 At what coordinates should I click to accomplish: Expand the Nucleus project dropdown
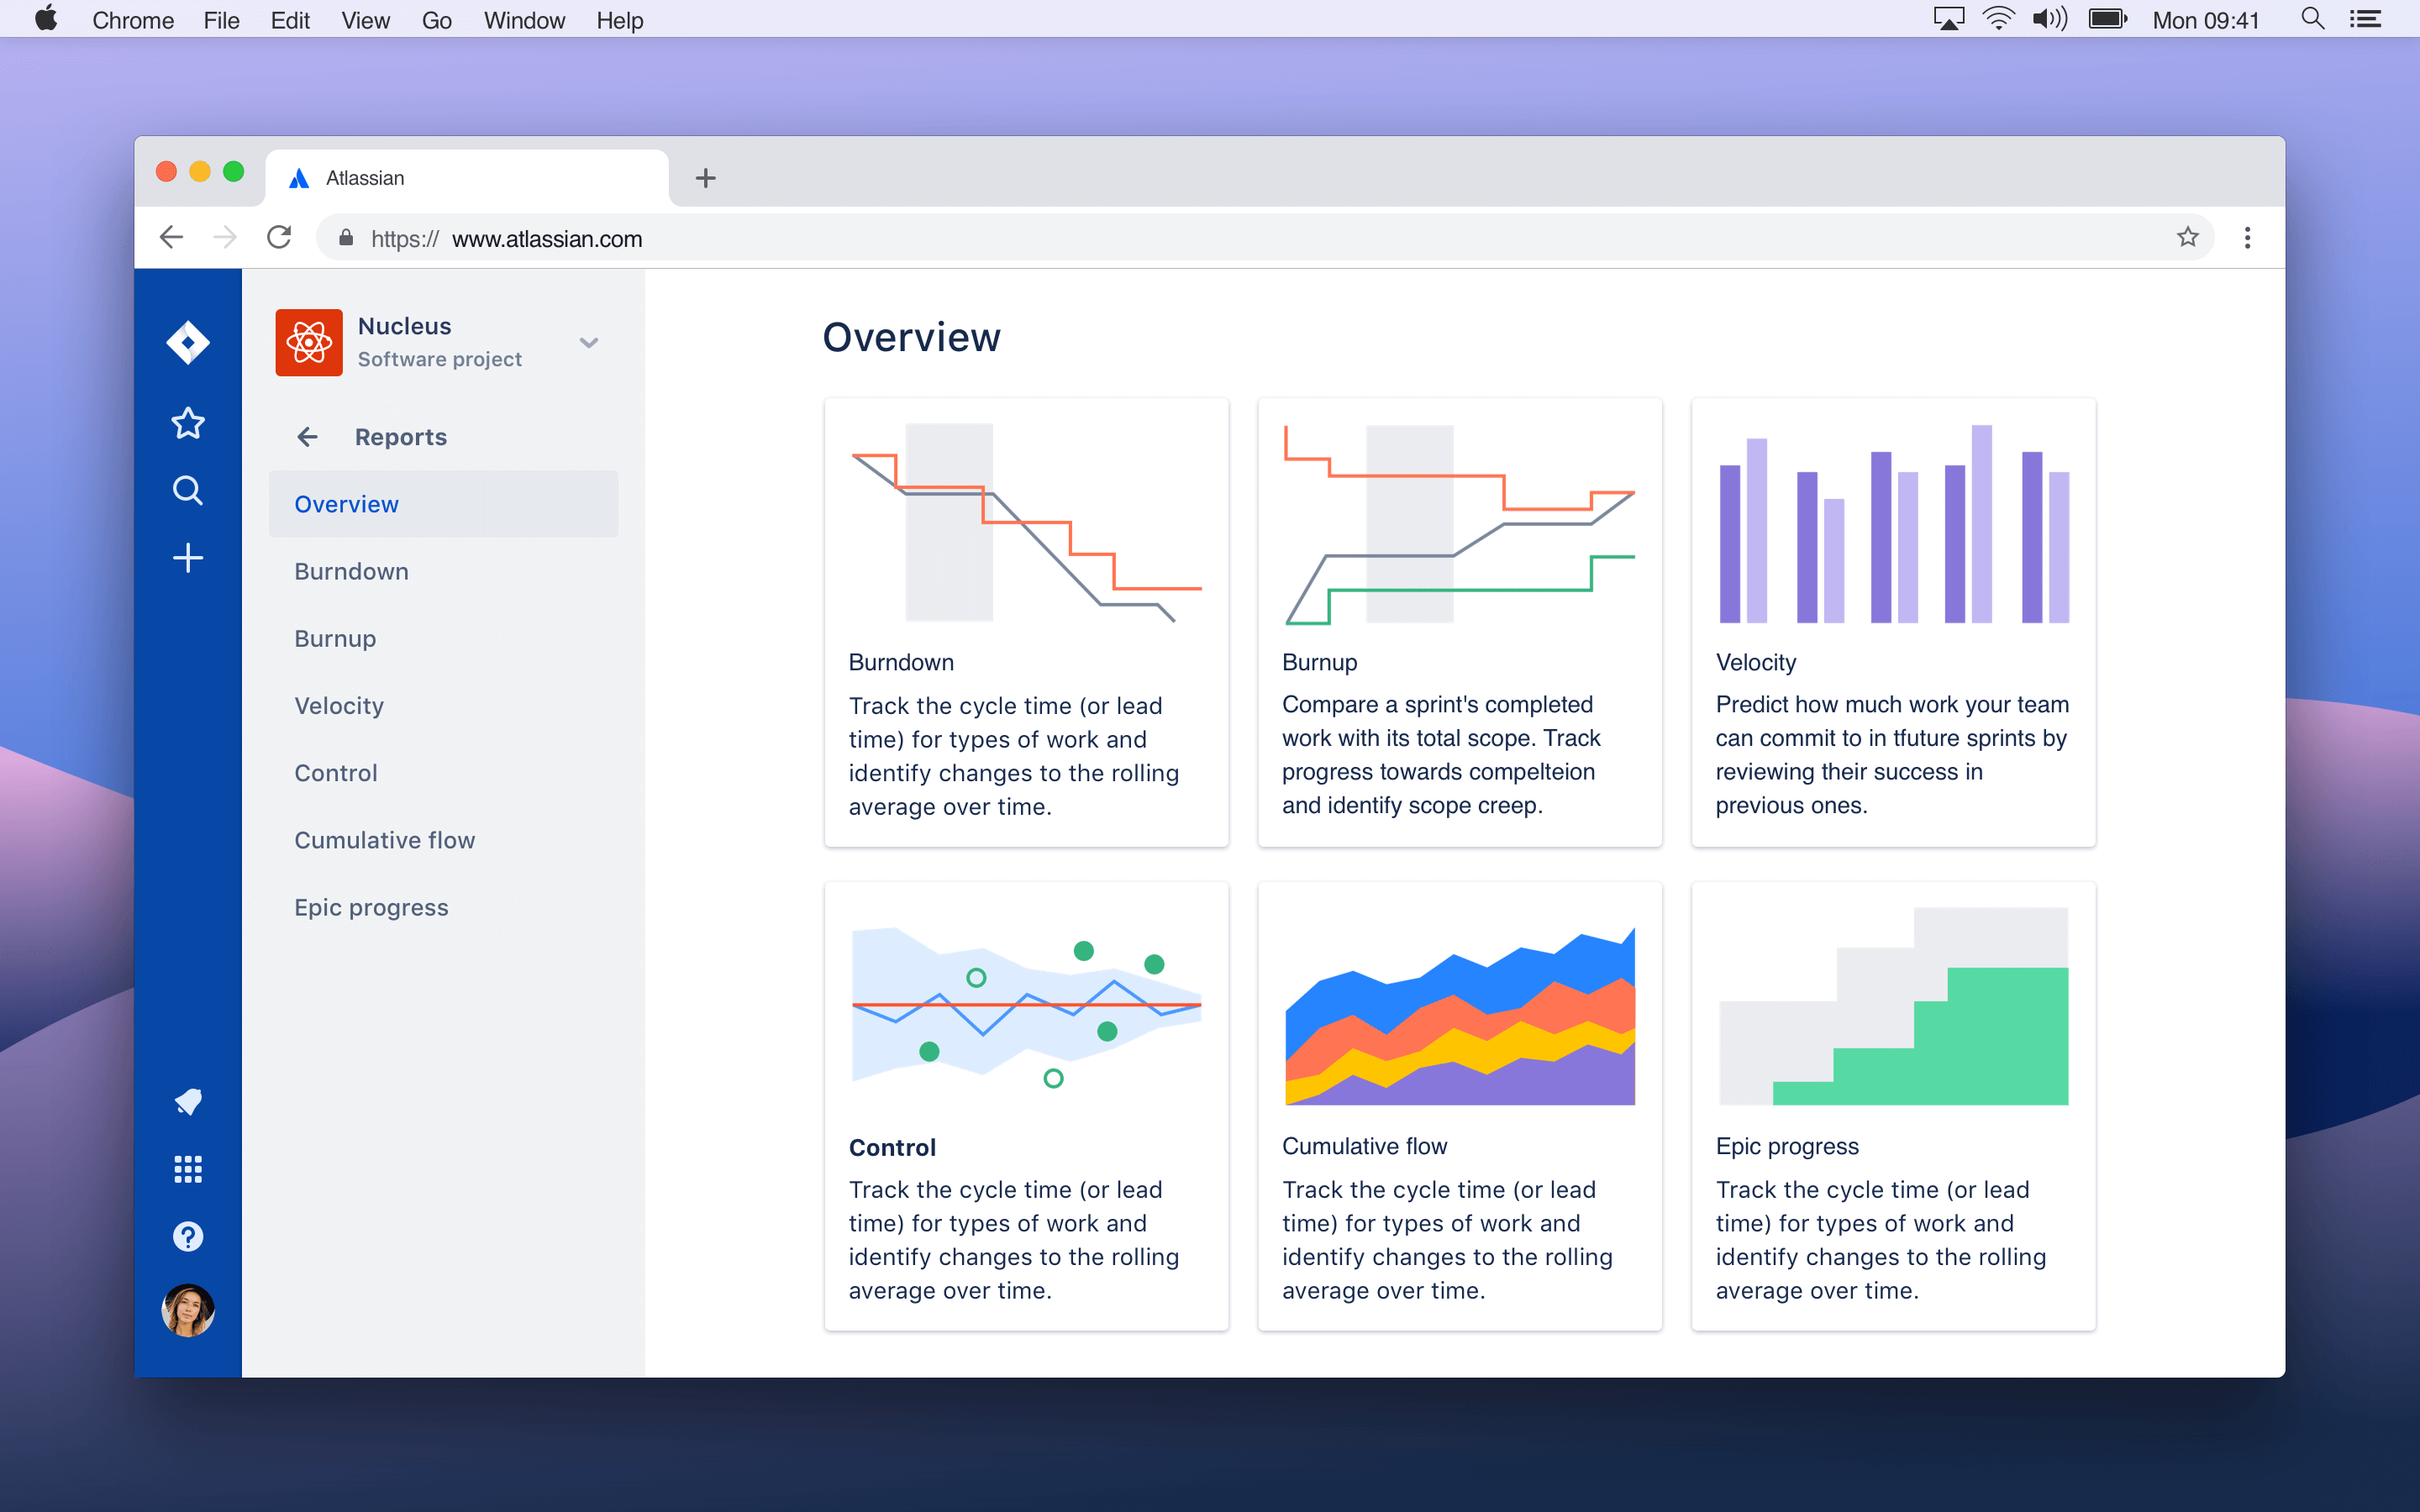589,339
